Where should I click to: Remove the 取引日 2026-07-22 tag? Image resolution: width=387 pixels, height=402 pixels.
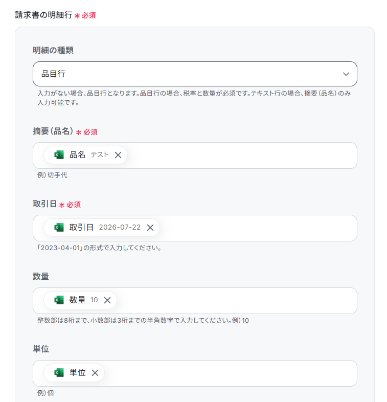tap(150, 228)
